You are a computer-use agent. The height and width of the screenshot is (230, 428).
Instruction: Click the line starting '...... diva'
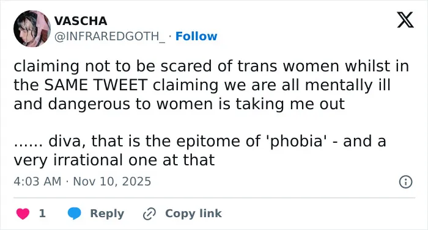pyautogui.click(x=200, y=141)
